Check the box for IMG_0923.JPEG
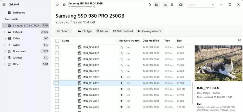Viewport: 243px width, 112px height. click(x=57, y=89)
